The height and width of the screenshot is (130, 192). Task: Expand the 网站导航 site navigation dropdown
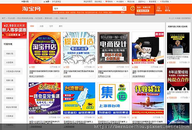(166, 2)
